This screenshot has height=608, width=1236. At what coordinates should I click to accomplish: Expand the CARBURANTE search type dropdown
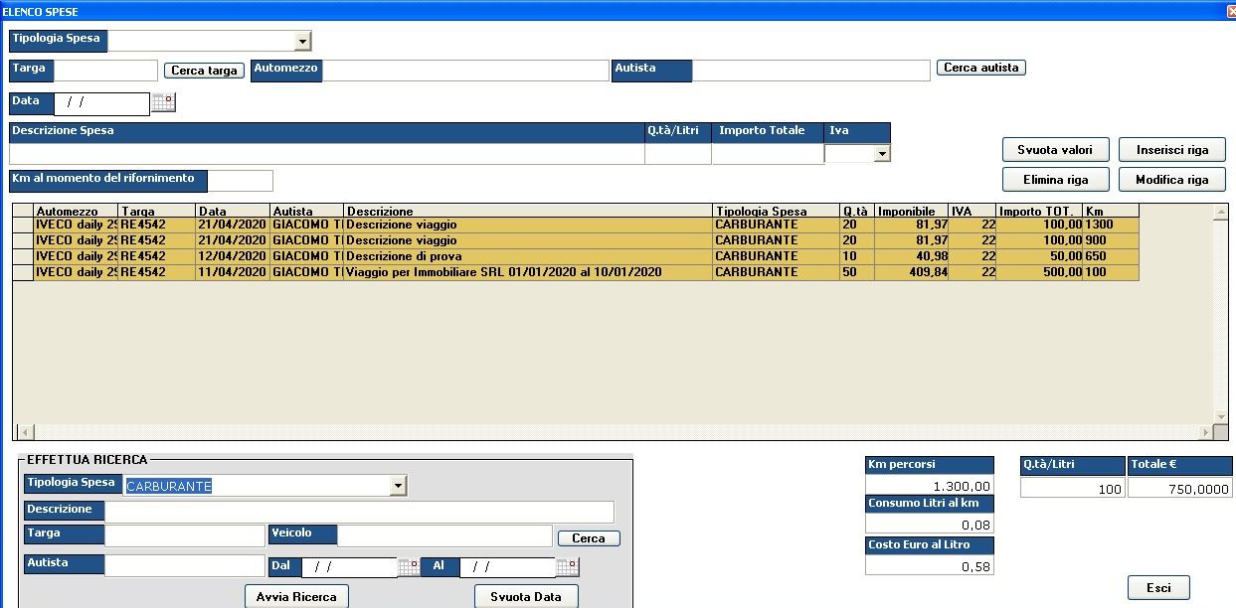398,486
